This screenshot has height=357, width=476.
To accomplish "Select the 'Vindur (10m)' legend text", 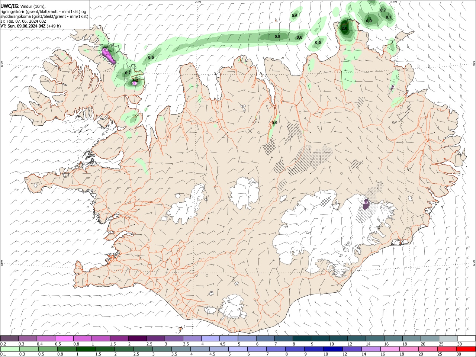I will click(32, 6).
